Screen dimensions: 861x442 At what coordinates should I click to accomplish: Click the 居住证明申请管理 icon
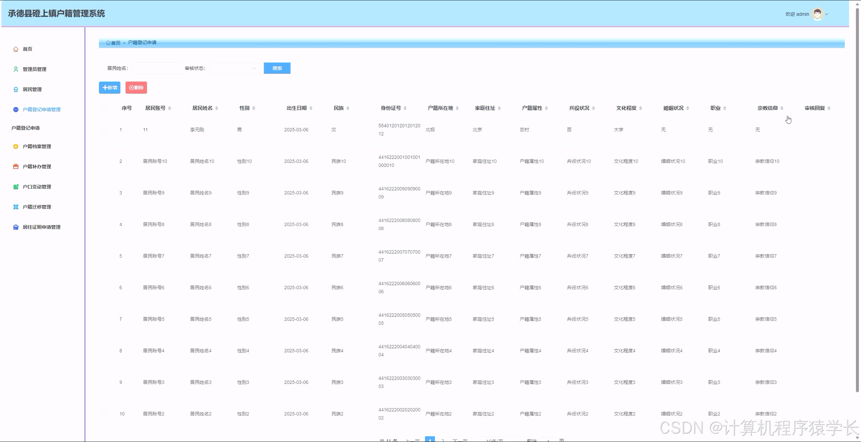click(x=16, y=227)
